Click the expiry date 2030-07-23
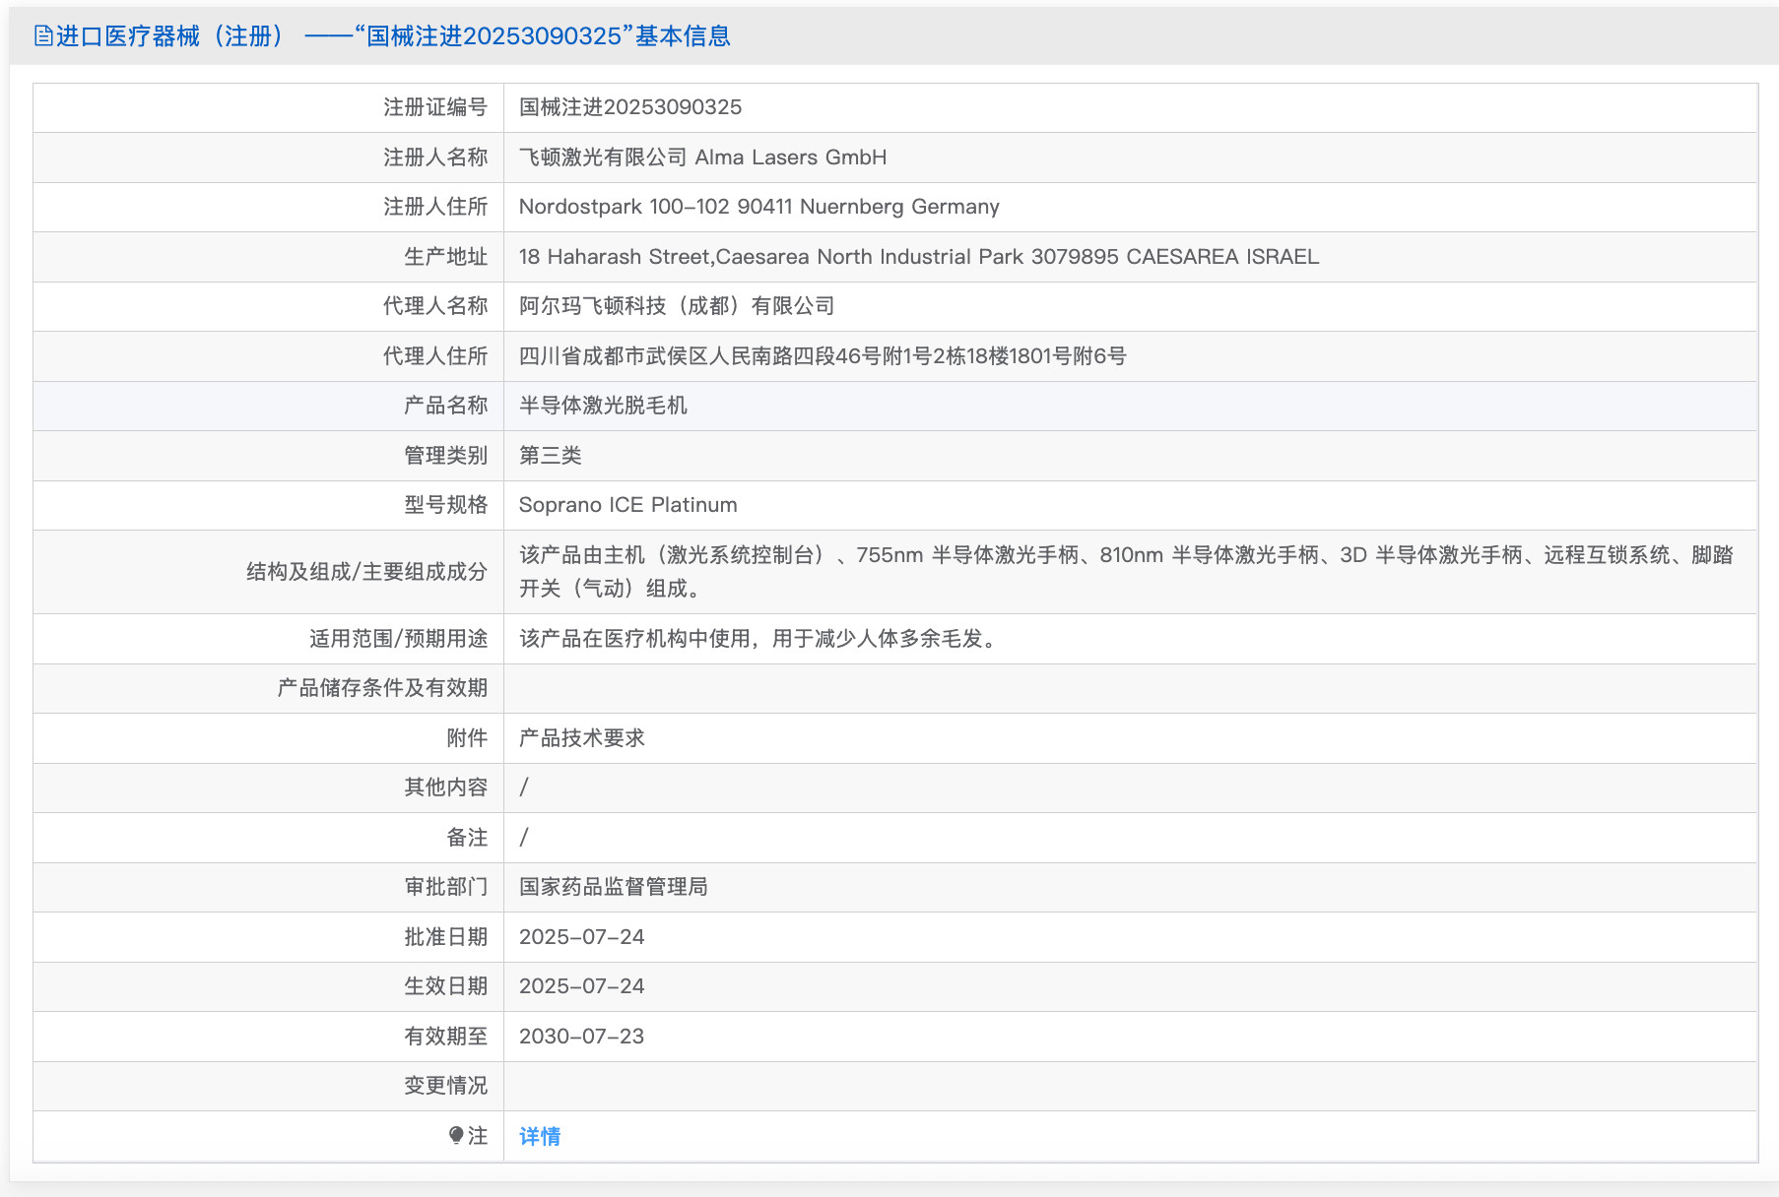Viewport: 1779px width, 1197px height. [x=581, y=1037]
